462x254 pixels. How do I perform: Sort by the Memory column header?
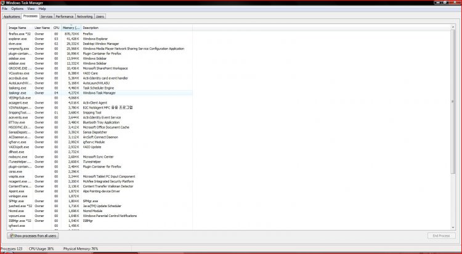[x=71, y=28]
